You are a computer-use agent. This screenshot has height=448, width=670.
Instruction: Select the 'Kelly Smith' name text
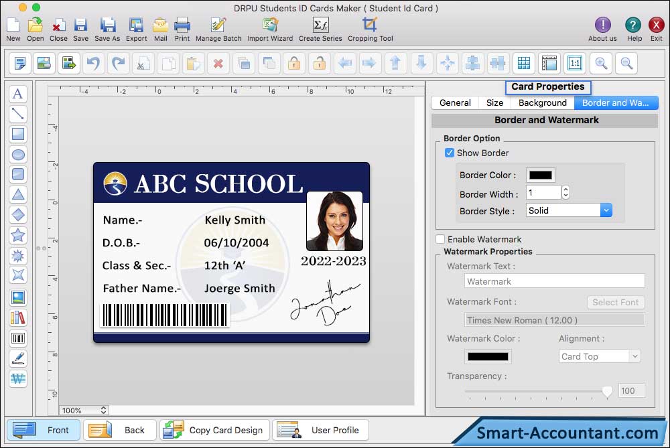(235, 220)
